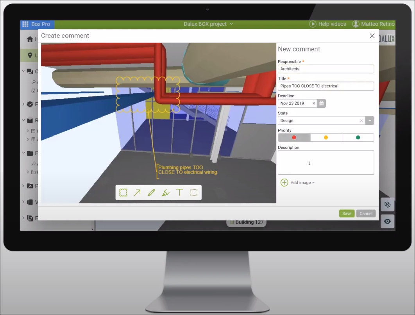The height and width of the screenshot is (315, 415).
Task: Toggle the eye visibility button
Action: (387, 221)
